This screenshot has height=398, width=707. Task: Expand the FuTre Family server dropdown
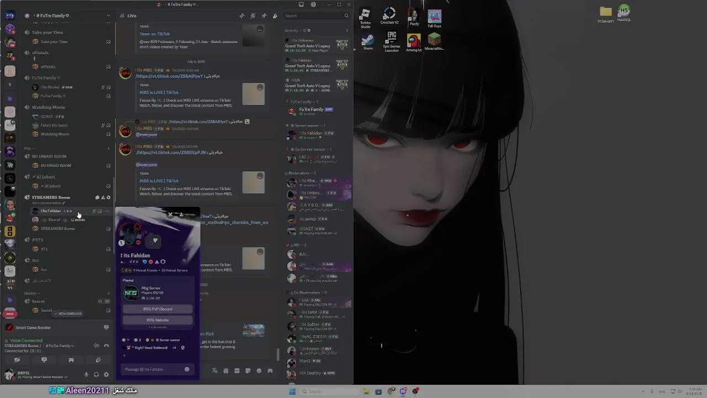coord(108,15)
